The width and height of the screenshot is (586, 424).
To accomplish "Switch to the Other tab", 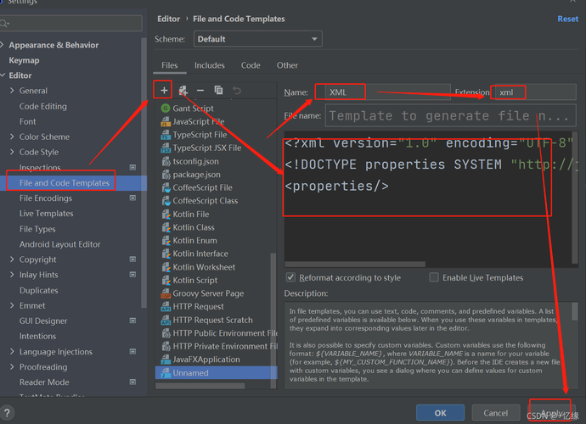I will [287, 65].
